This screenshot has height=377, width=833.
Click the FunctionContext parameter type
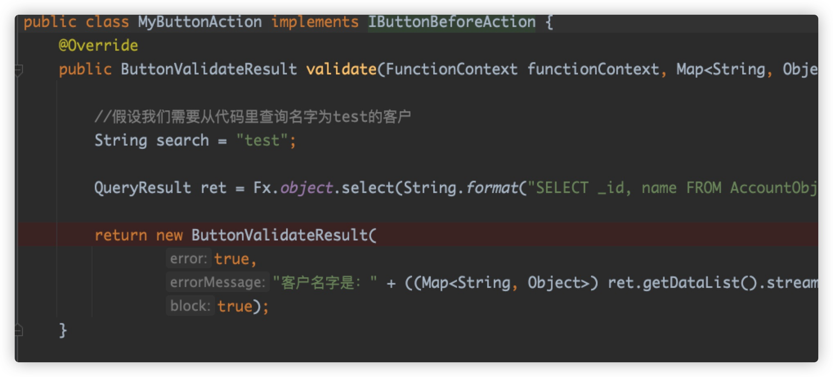pyautogui.click(x=451, y=69)
